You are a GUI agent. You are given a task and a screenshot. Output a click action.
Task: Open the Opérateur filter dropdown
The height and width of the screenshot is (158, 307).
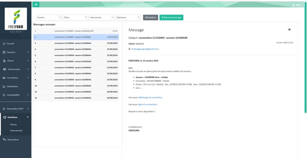coord(128,17)
